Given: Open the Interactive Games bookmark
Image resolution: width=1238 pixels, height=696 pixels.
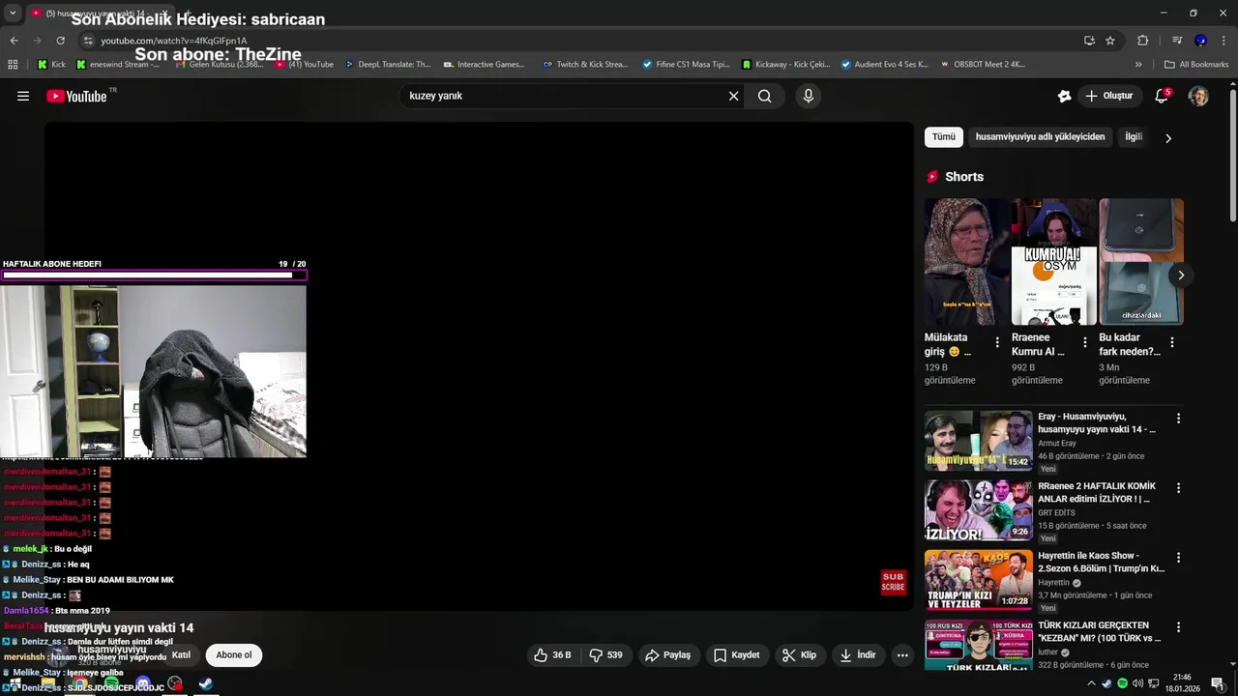Looking at the screenshot, I should 484,65.
